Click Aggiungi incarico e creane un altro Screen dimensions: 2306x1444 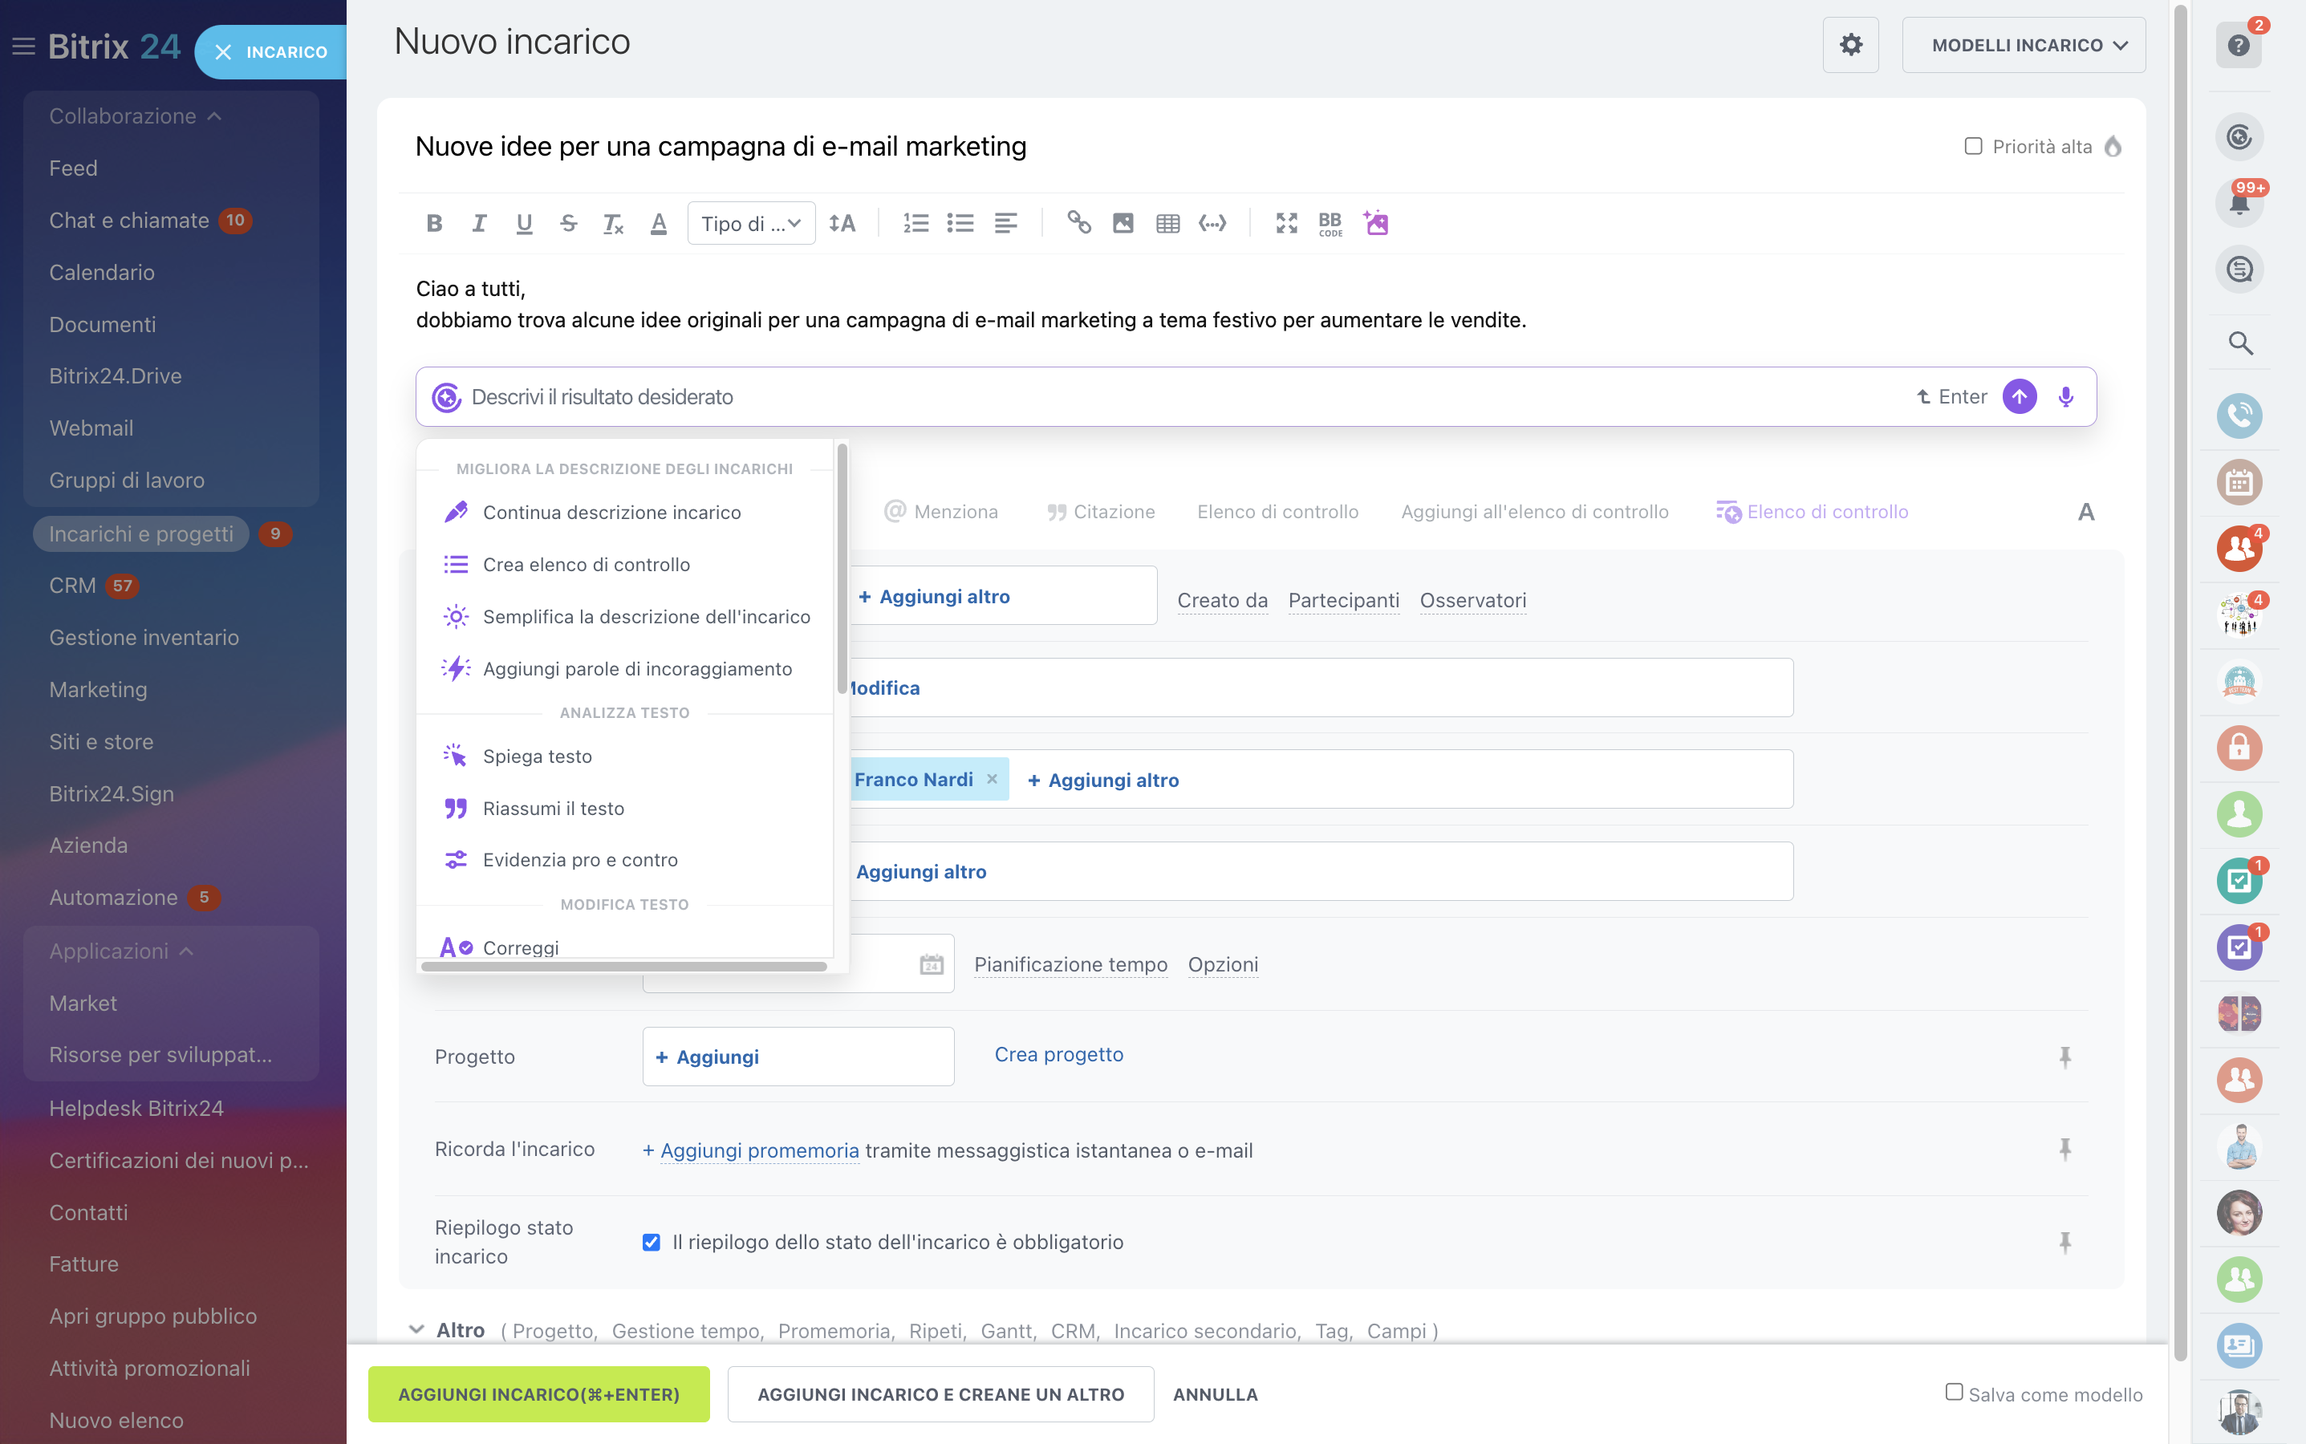(x=940, y=1393)
